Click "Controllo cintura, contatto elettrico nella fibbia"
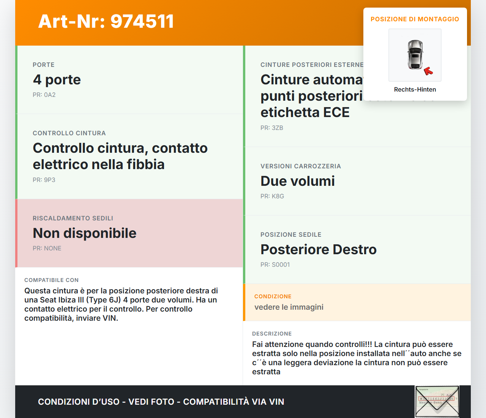The image size is (486, 418). point(120,156)
